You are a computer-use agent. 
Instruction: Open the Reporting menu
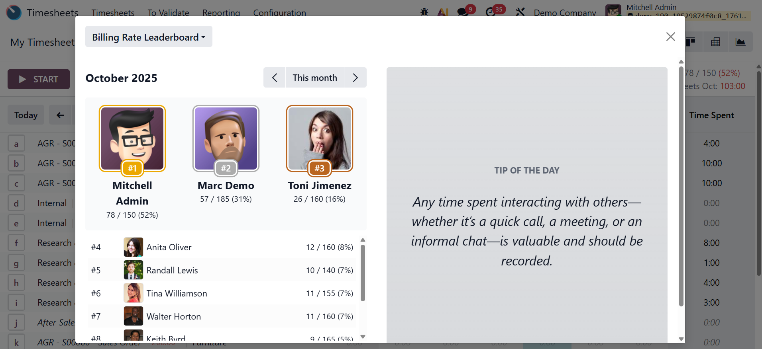tap(221, 13)
